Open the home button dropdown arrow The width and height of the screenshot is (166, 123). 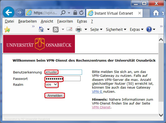pyautogui.click(x=48, y=29)
